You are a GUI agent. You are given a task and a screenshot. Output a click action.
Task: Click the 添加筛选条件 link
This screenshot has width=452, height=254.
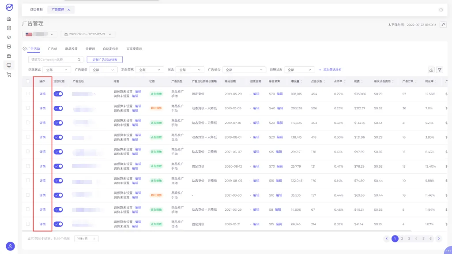click(x=332, y=70)
